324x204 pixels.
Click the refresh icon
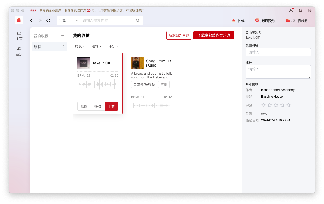tap(48, 20)
